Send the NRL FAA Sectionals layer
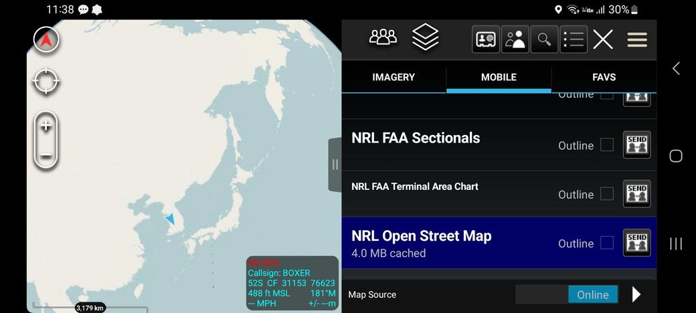Screen dimensions: 696x313 (636, 144)
